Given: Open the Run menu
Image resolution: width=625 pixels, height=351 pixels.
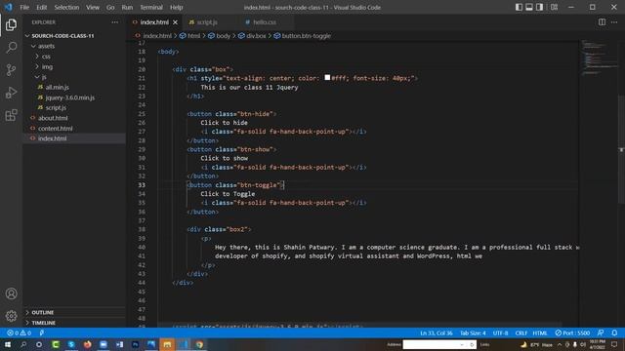Looking at the screenshot, I should tap(127, 7).
